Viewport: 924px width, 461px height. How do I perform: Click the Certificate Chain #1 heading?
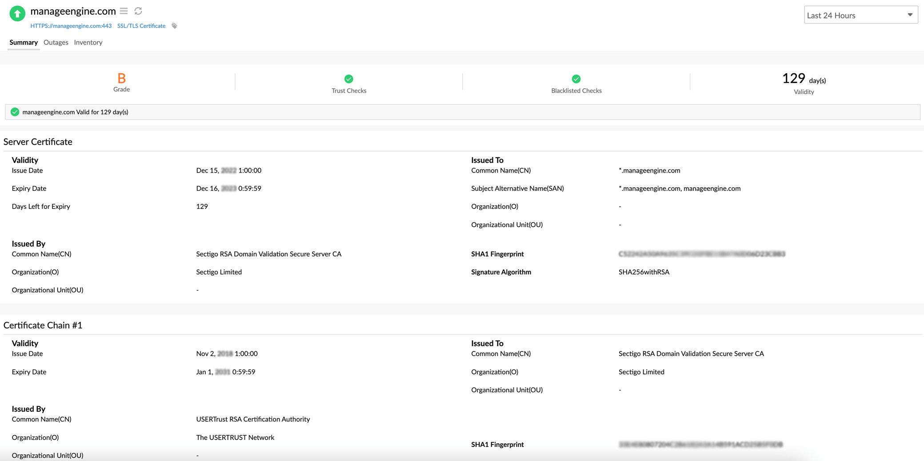43,325
